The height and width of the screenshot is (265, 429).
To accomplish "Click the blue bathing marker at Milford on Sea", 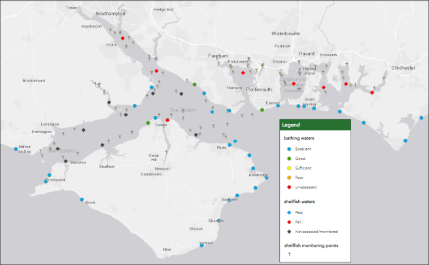I will point(16,149).
